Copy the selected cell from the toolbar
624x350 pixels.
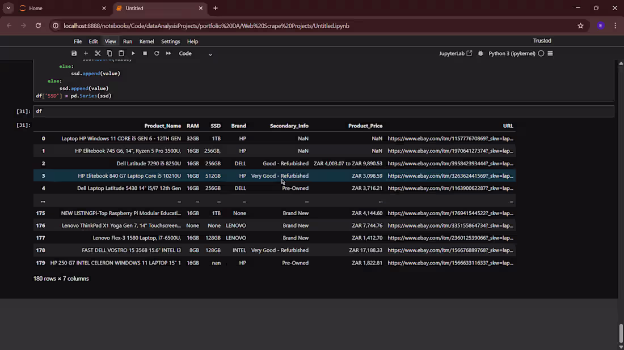click(x=109, y=53)
